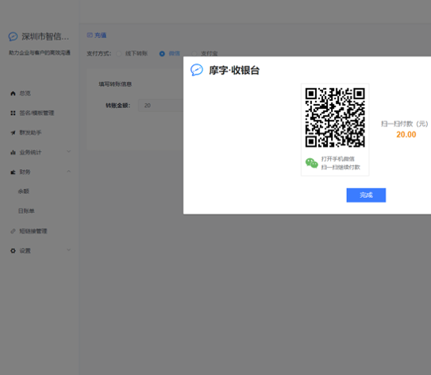Click the 财务 finance icon in sidebar

[13, 172]
